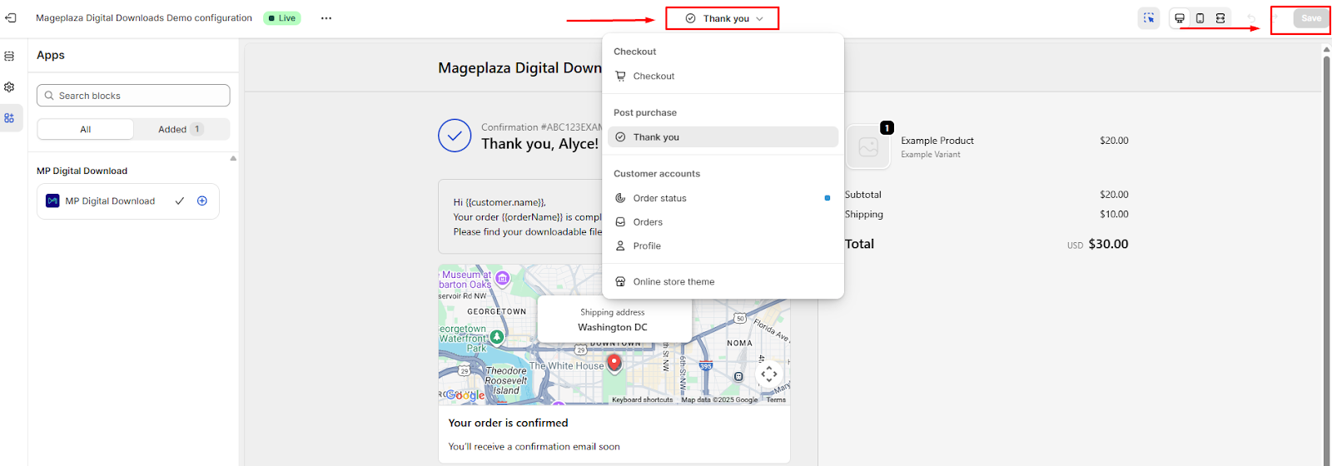Image resolution: width=1332 pixels, height=466 pixels.
Task: Switch to fullscreen width preview
Action: click(1220, 18)
